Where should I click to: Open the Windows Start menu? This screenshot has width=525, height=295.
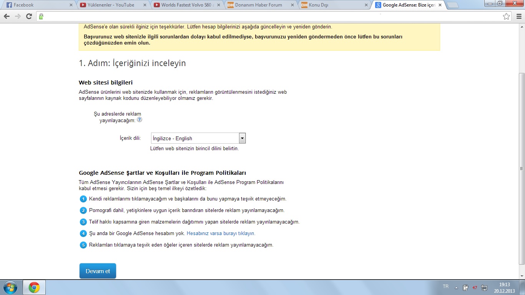coord(10,287)
